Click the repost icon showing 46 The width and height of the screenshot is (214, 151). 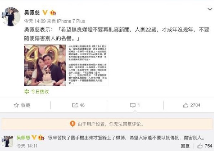[75, 105]
